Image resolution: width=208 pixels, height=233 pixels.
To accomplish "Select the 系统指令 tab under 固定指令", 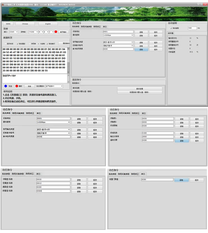I will [x=76, y=83].
